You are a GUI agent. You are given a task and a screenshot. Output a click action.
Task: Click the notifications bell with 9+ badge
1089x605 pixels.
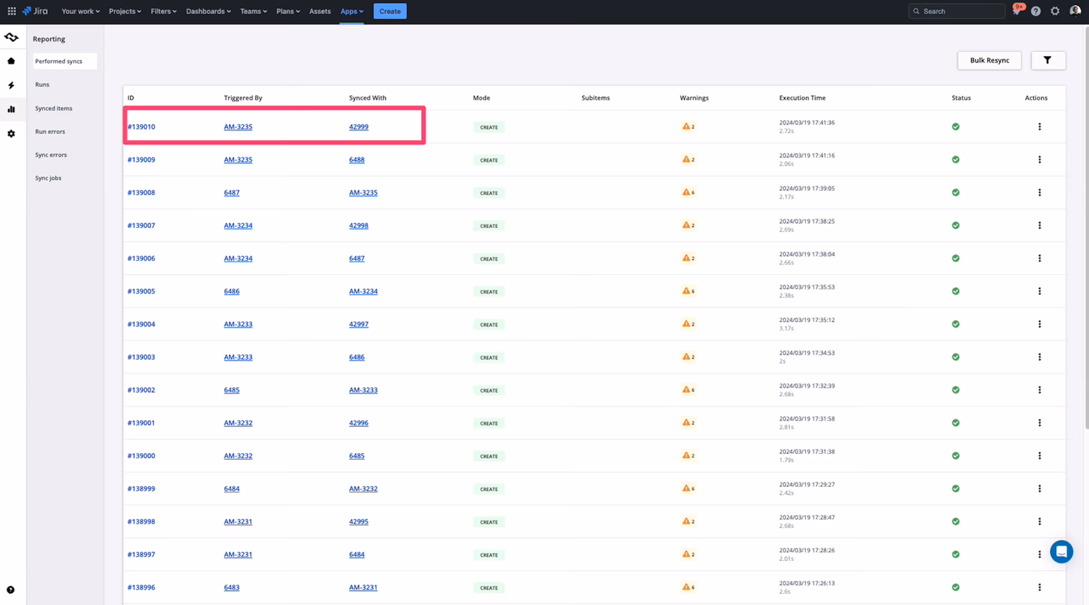[1016, 12]
